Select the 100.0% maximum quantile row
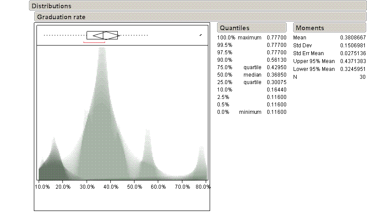 (251, 38)
